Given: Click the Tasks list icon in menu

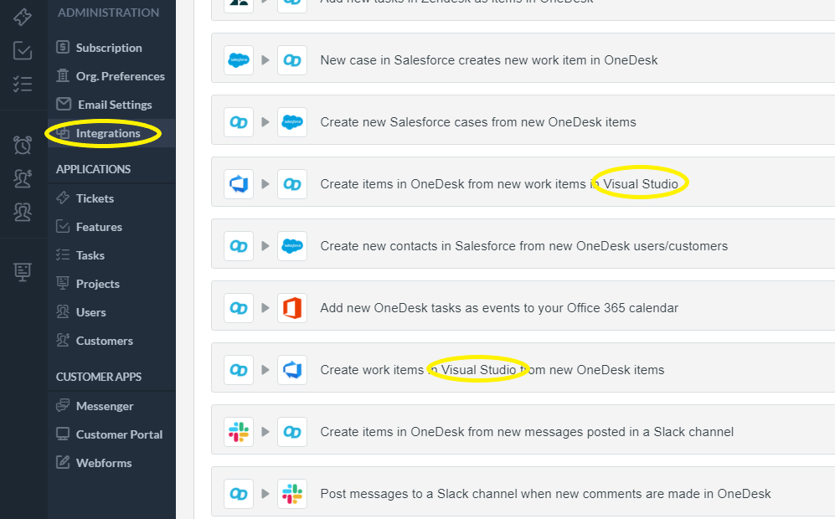Looking at the screenshot, I should point(63,254).
